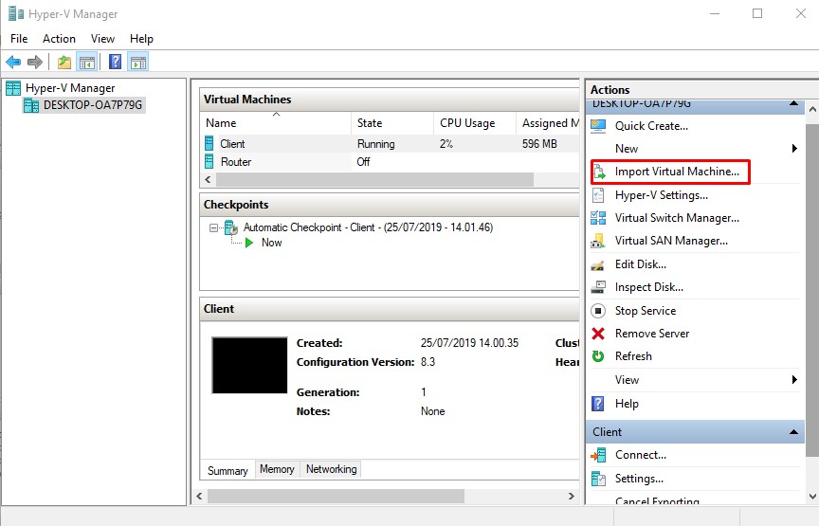
Task: Click the Virtual Machines list horizontal scrollbar
Action: [x=374, y=180]
